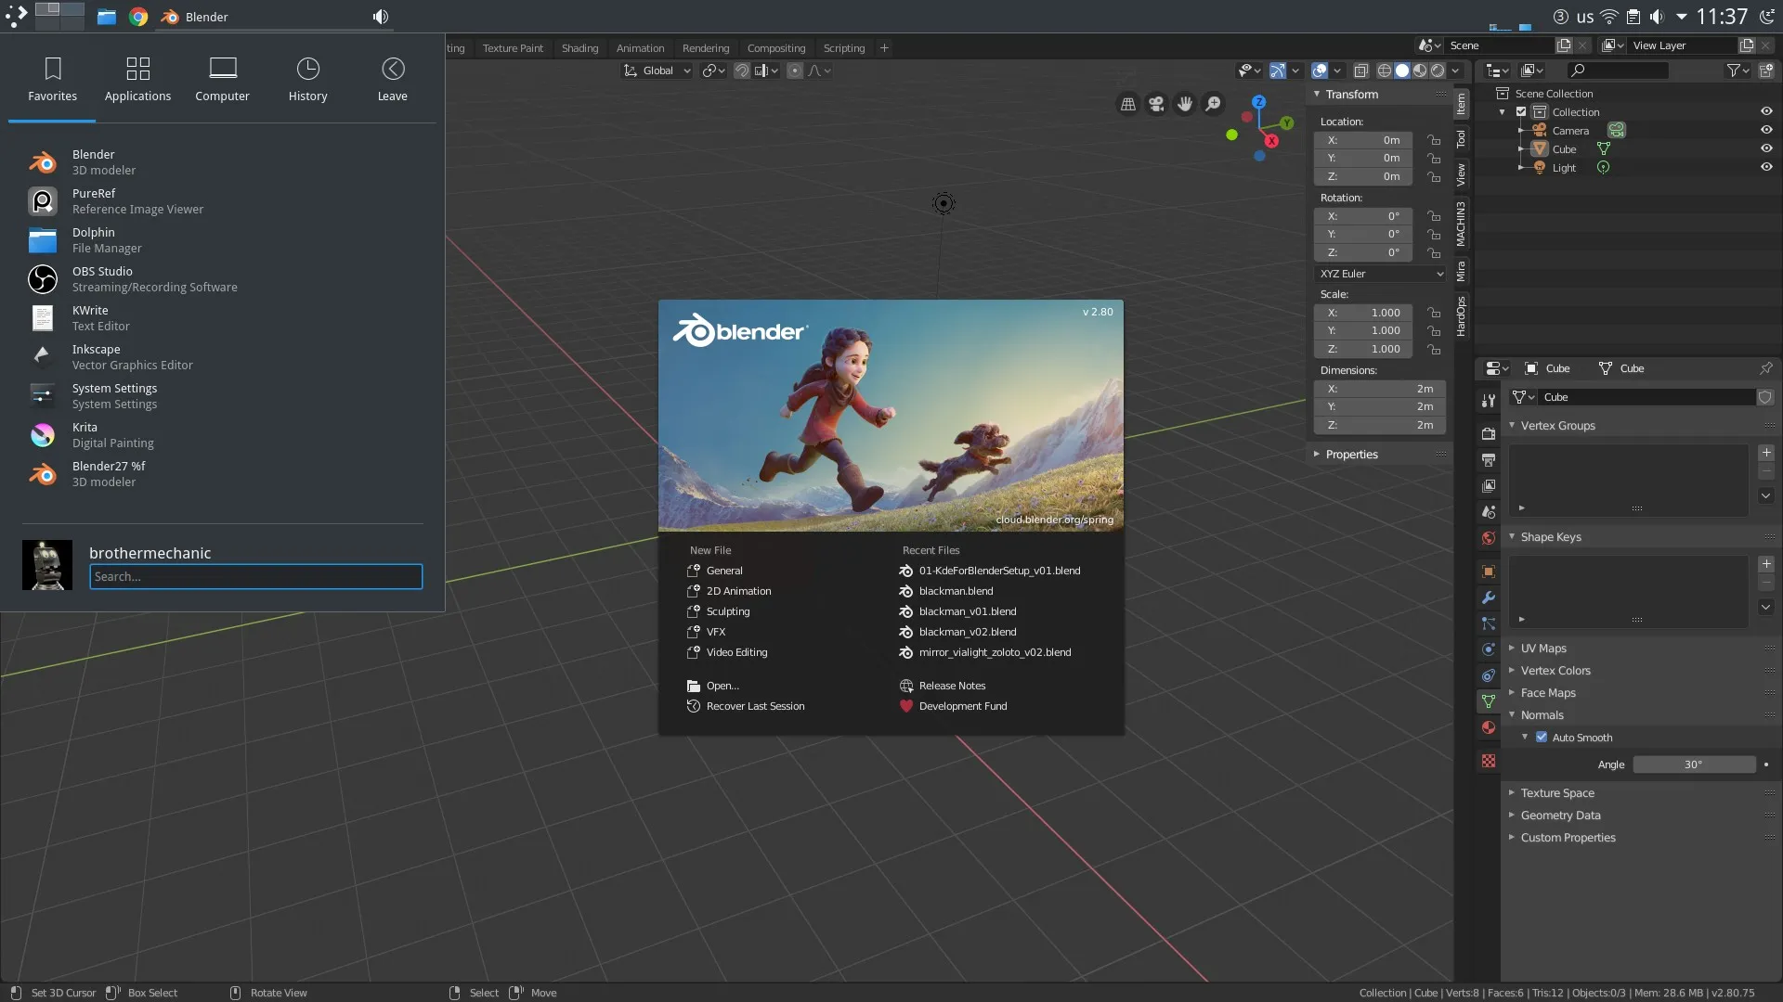Toggle camera view in viewport
Screen dimensions: 1783x1002
[1156, 104]
